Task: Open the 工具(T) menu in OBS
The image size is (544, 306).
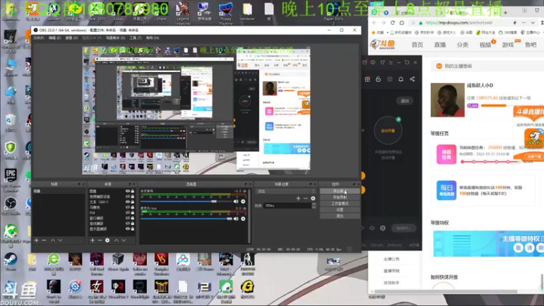Action: (x=135, y=38)
